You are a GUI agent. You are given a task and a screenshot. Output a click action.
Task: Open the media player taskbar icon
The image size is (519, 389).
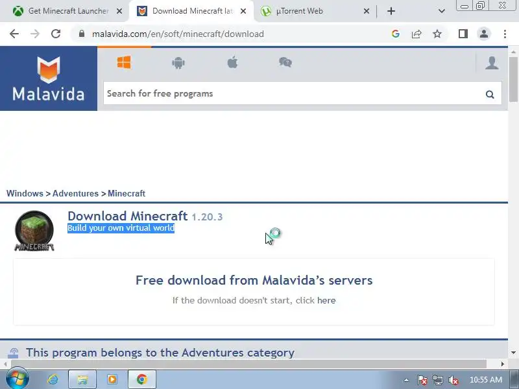112,379
